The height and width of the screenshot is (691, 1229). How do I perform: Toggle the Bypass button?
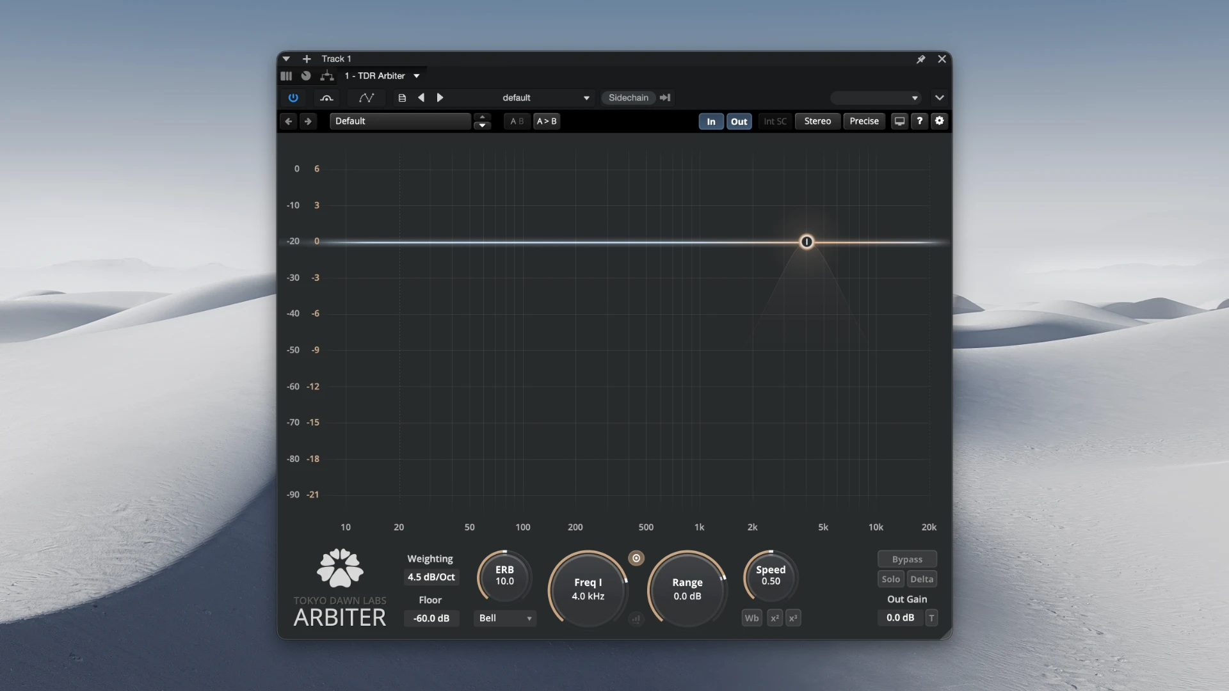point(907,559)
